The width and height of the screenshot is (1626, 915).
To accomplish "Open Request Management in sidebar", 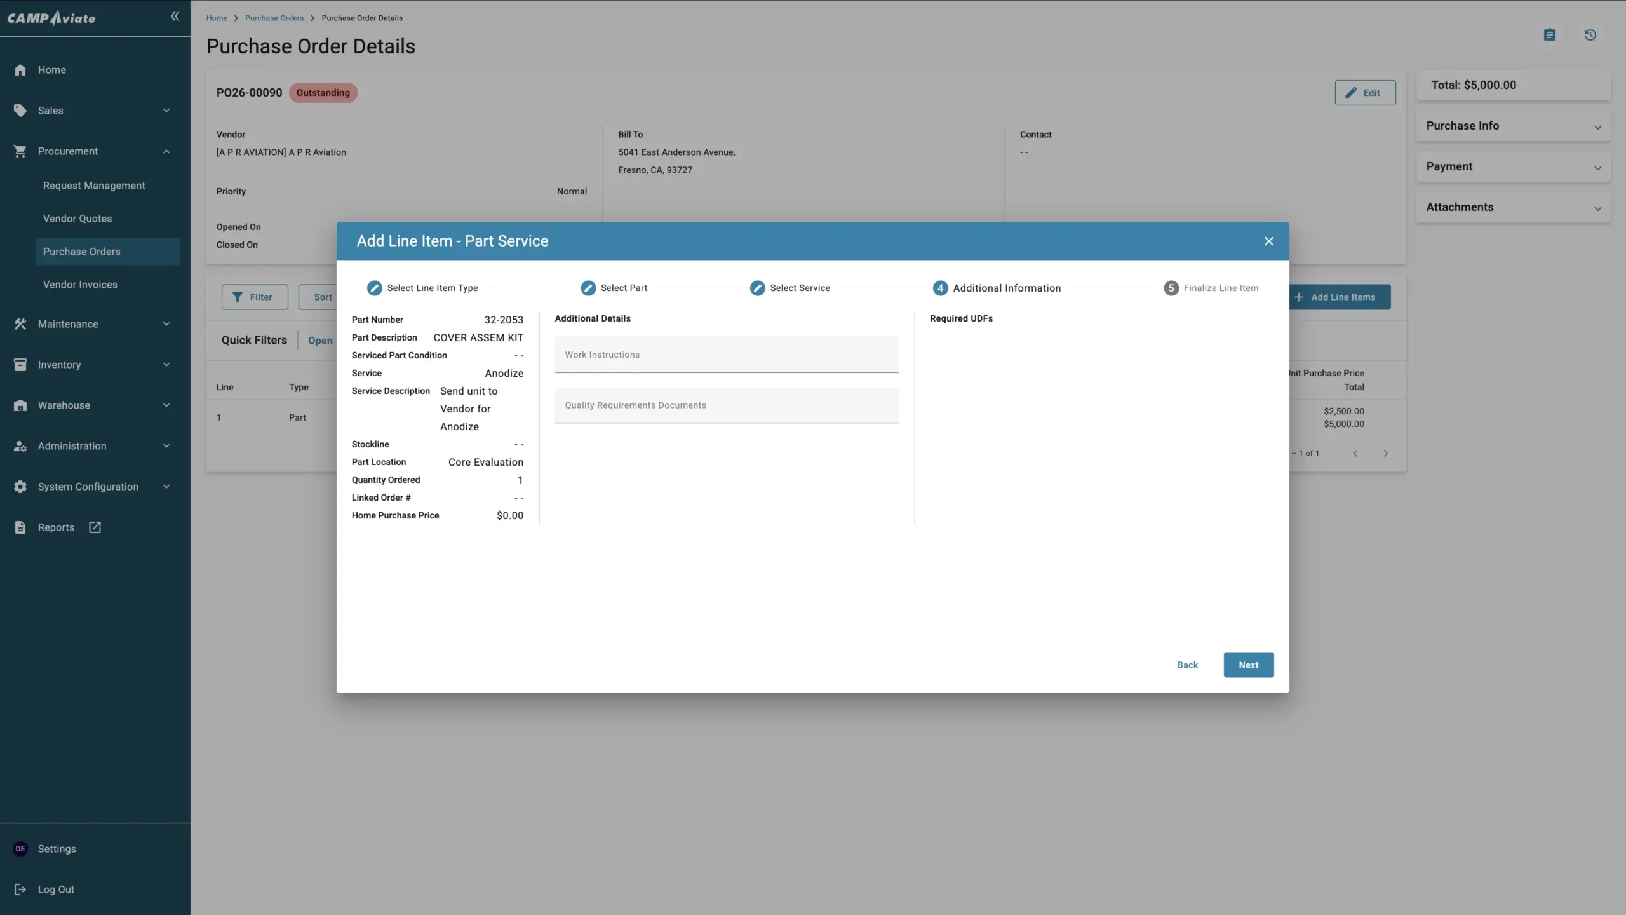I will pyautogui.click(x=94, y=186).
